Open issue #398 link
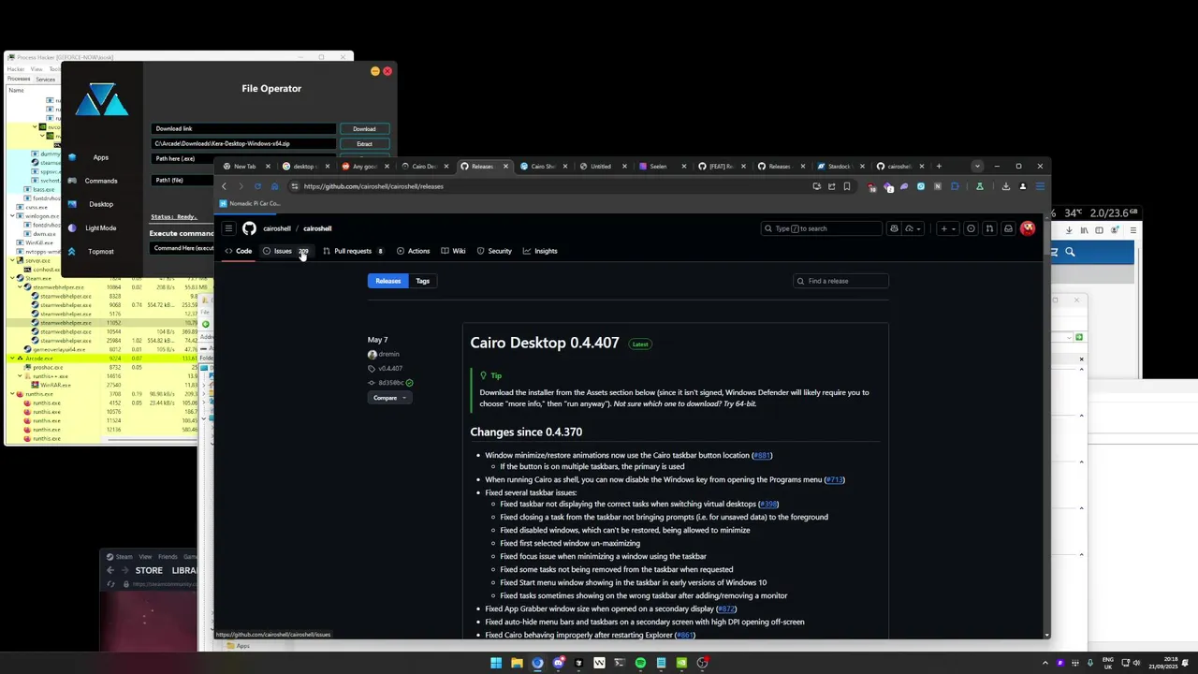 (x=768, y=504)
